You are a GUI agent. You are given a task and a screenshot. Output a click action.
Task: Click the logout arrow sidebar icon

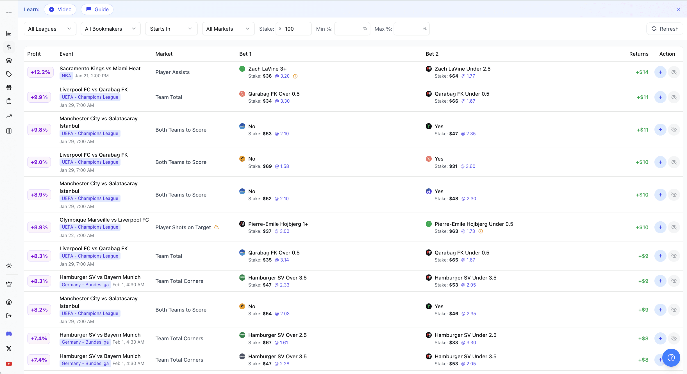pyautogui.click(x=9, y=316)
